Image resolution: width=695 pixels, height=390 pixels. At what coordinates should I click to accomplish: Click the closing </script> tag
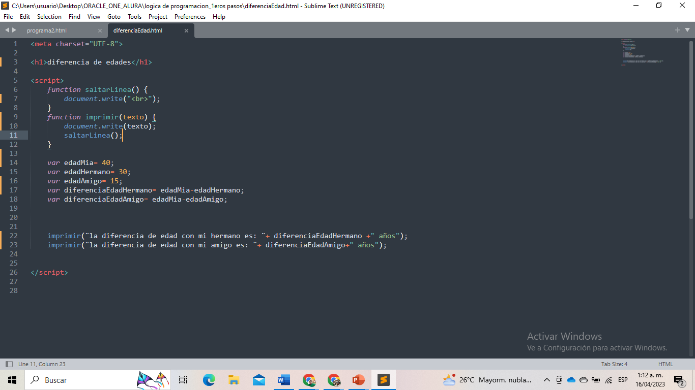click(49, 272)
